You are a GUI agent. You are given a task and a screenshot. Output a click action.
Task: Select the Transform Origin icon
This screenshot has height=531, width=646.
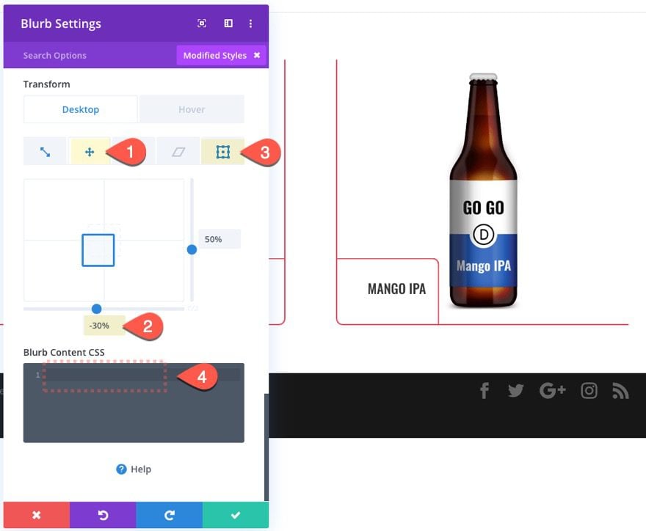[223, 152]
